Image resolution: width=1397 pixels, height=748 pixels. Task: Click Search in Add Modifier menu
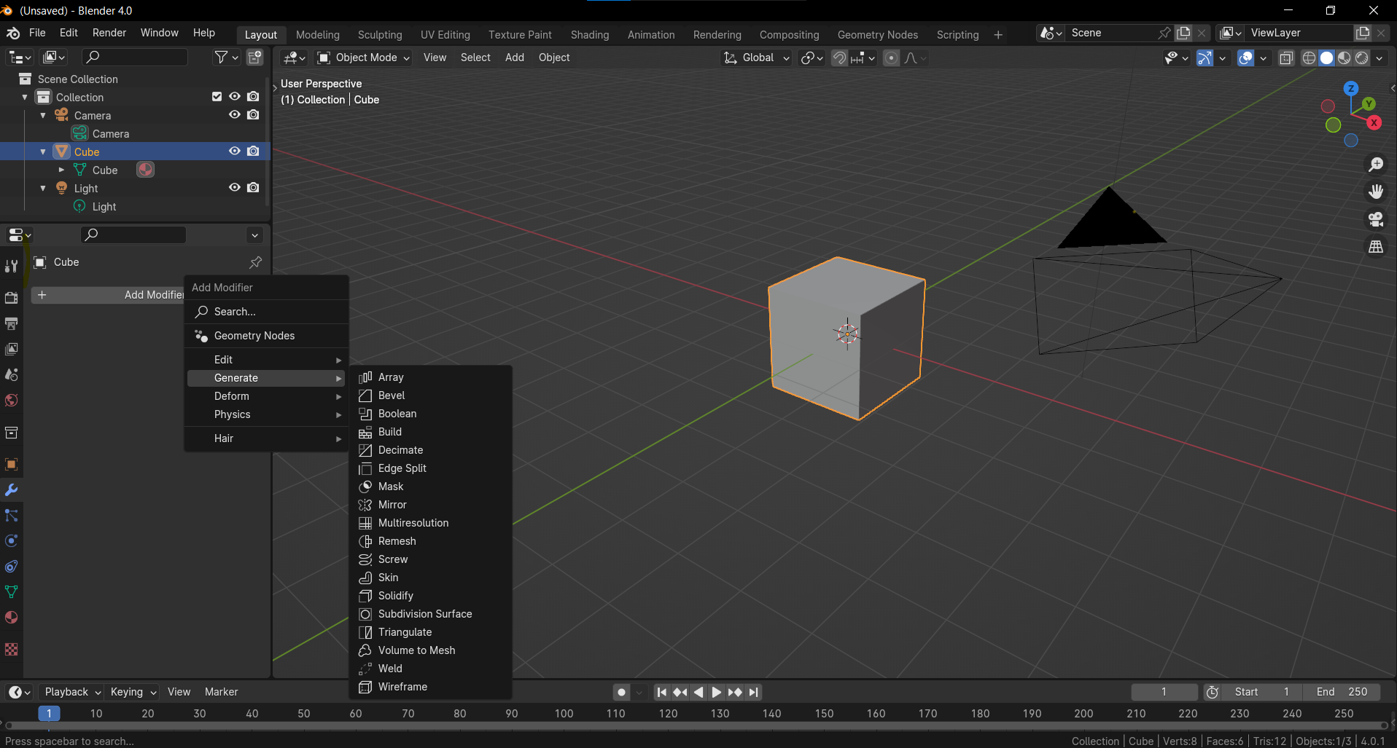pos(266,312)
